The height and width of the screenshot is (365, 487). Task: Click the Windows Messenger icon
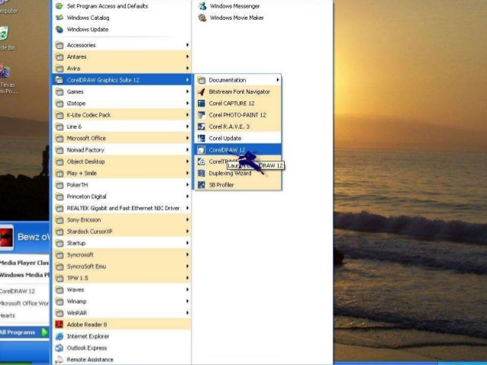pyautogui.click(x=202, y=6)
